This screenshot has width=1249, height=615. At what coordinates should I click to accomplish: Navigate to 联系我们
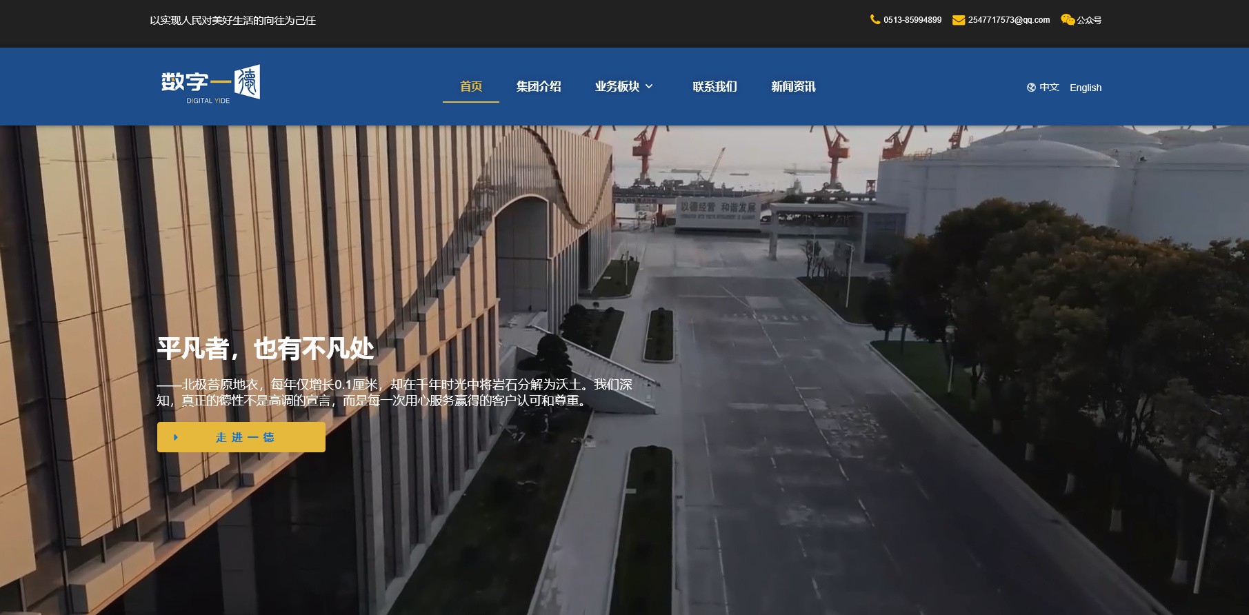[x=715, y=87]
